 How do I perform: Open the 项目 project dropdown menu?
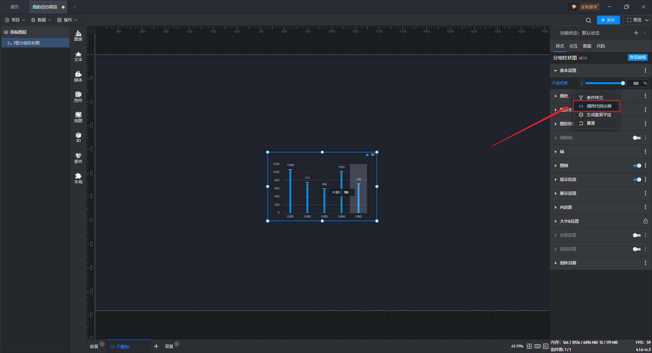[15, 20]
